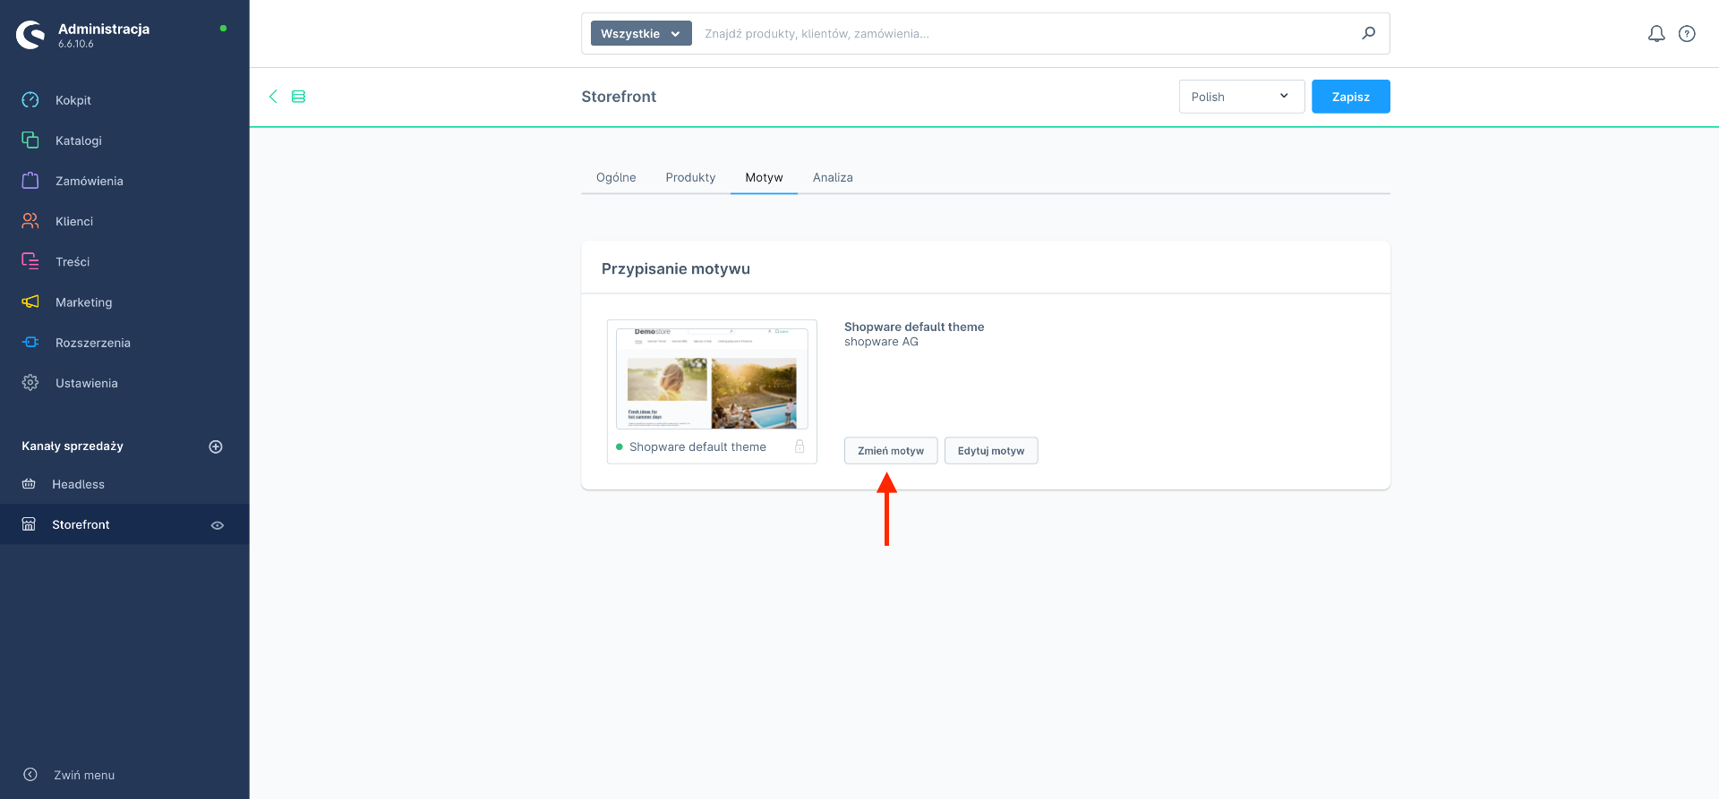Switch to the Analiza tab
This screenshot has width=1719, height=799.
(x=833, y=177)
